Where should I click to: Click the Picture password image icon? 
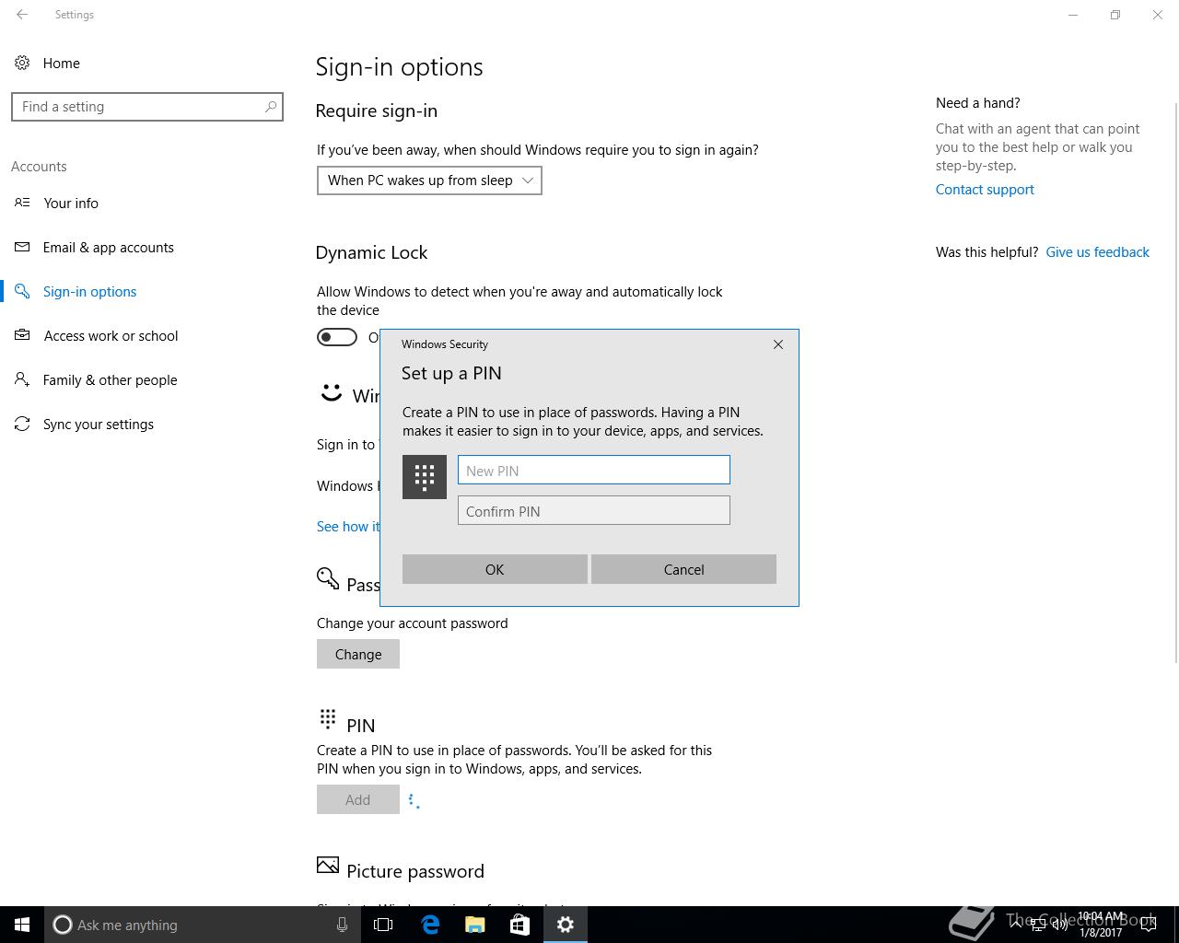327,865
